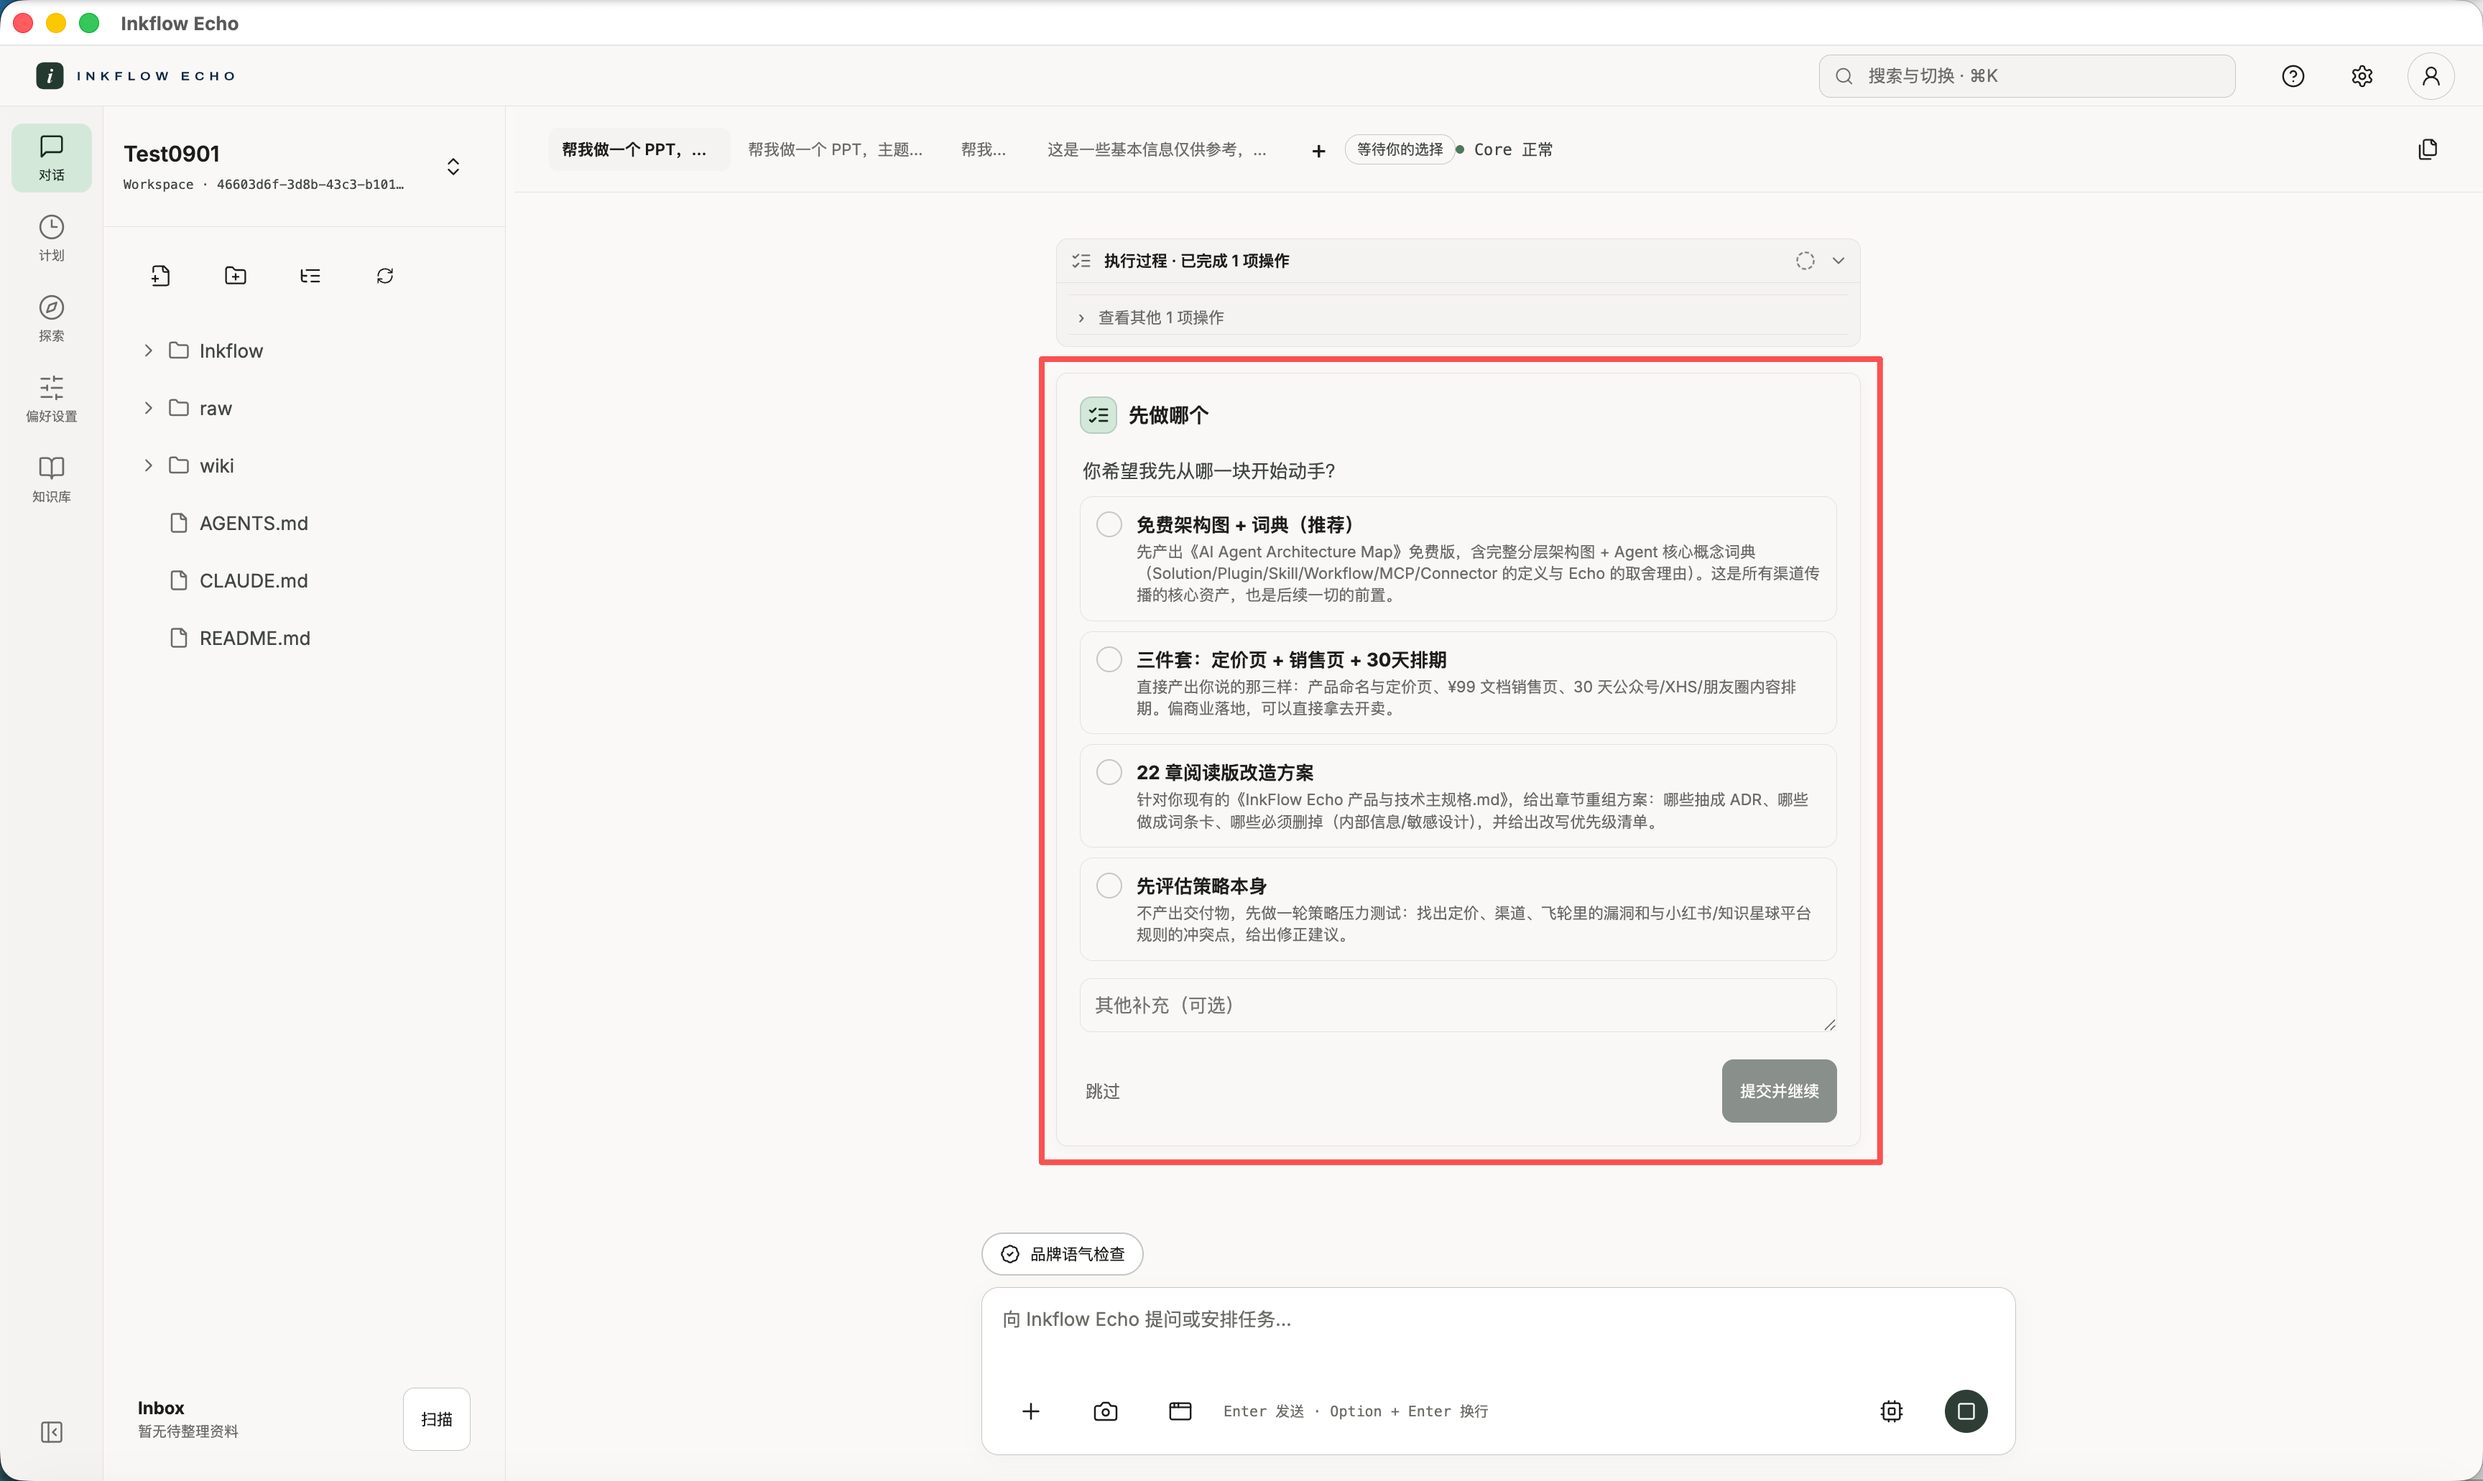Viewport: 2483px width, 1481px height.
Task: Open the help question-mark icon
Action: 2293,76
